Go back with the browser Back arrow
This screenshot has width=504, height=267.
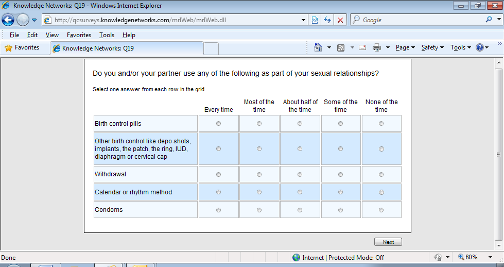[8, 20]
